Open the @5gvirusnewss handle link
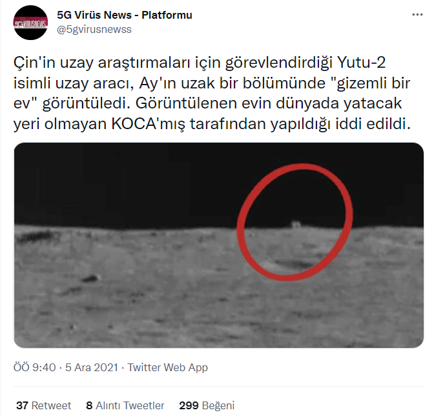434x417 pixels. 94,29
